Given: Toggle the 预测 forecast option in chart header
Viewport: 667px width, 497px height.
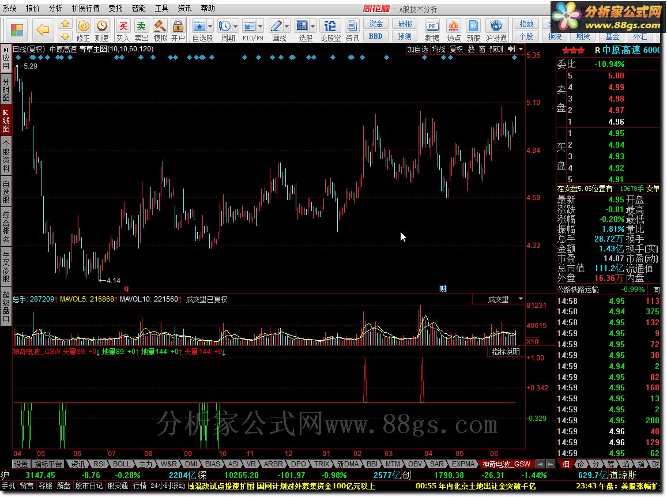Looking at the screenshot, I should pyautogui.click(x=496, y=50).
